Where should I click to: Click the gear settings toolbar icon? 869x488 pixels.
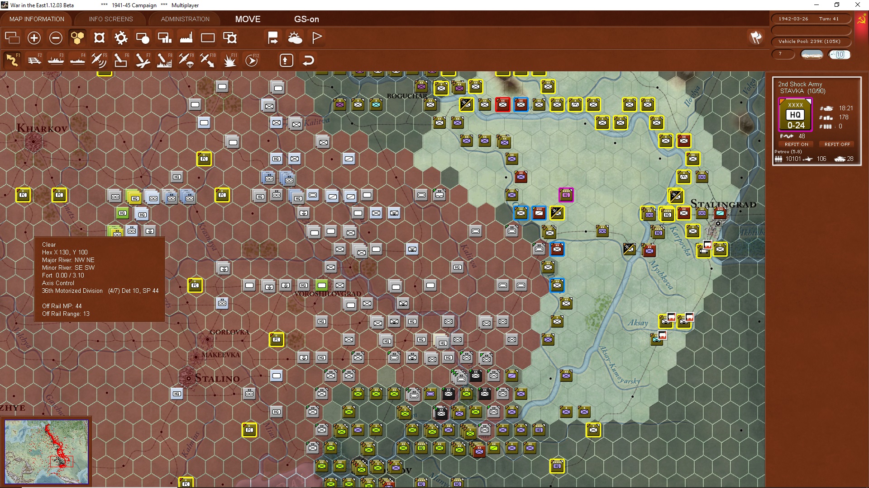point(121,38)
